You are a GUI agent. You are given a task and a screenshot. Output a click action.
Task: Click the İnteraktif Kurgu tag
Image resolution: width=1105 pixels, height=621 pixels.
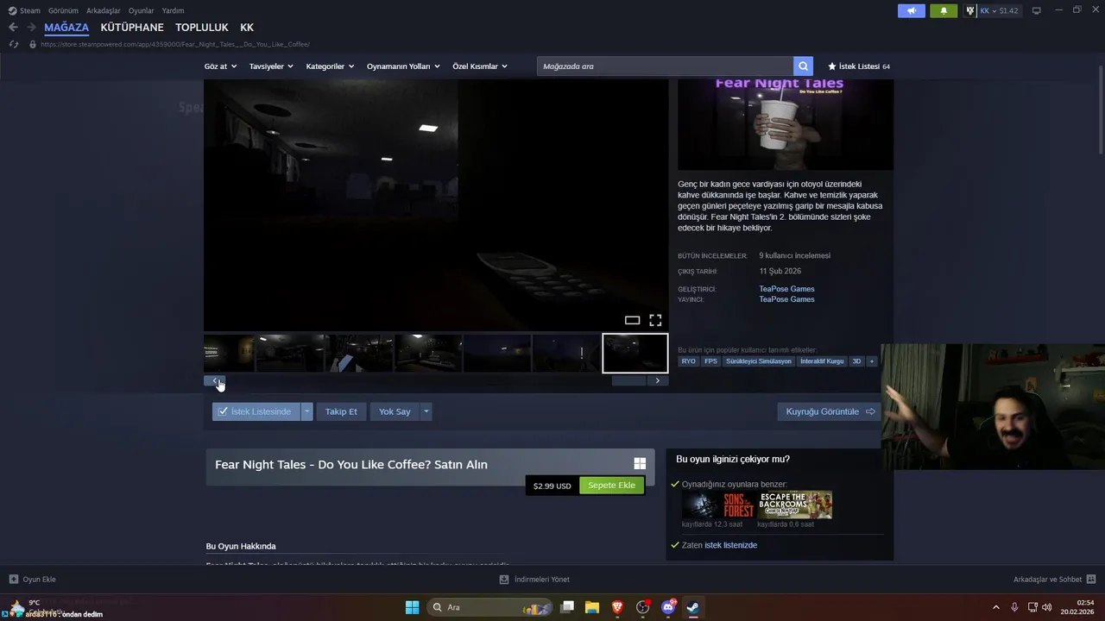tap(822, 361)
